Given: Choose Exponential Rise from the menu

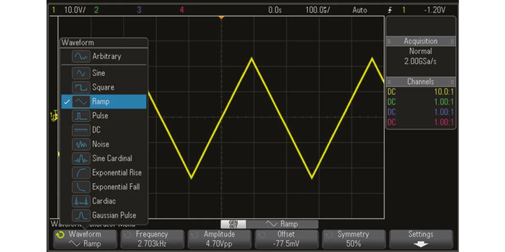Looking at the screenshot, I should (104, 173).
